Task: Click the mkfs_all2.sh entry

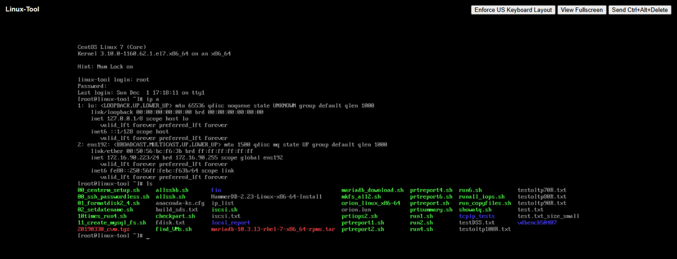Action: point(361,197)
